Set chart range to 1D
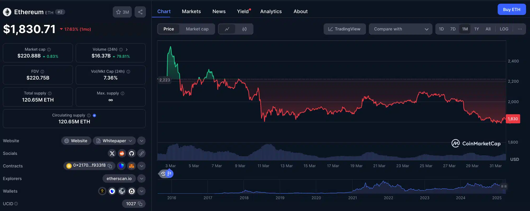This screenshot has height=211, width=530. click(x=441, y=29)
